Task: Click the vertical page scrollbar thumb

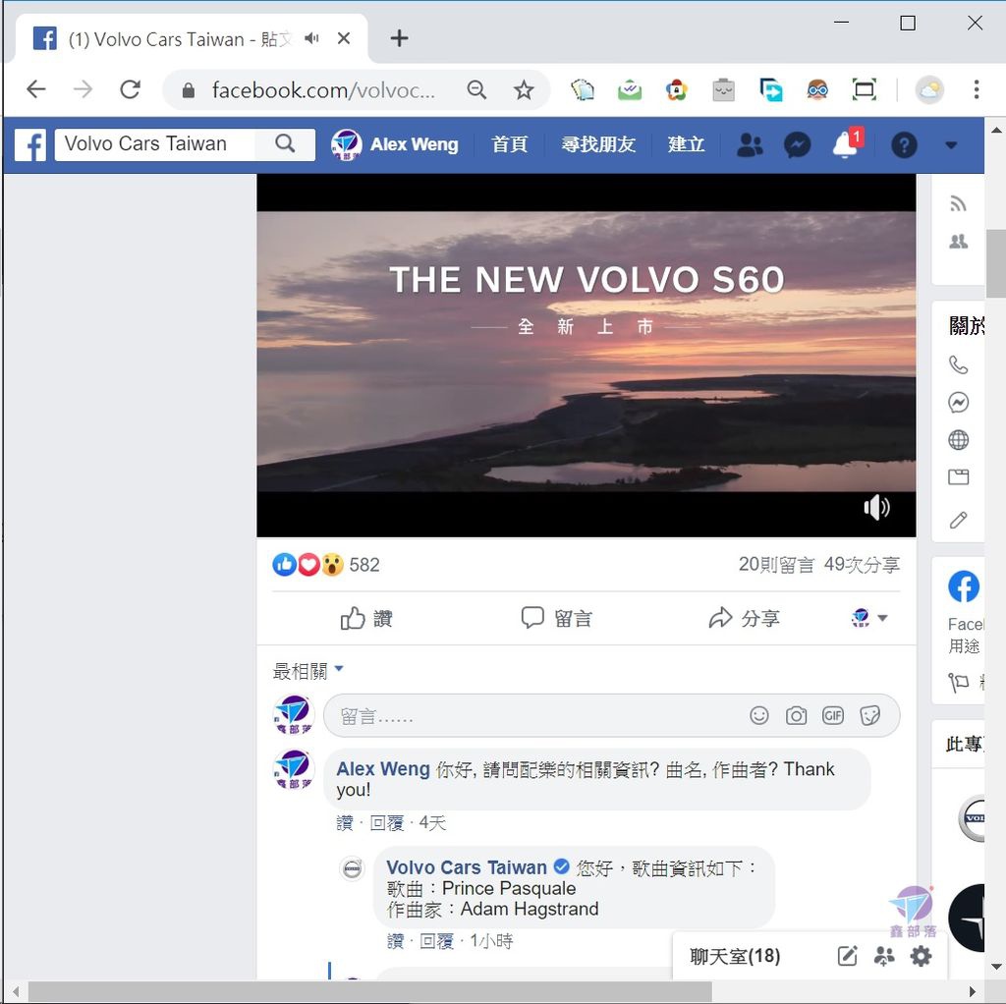Action: click(996, 263)
